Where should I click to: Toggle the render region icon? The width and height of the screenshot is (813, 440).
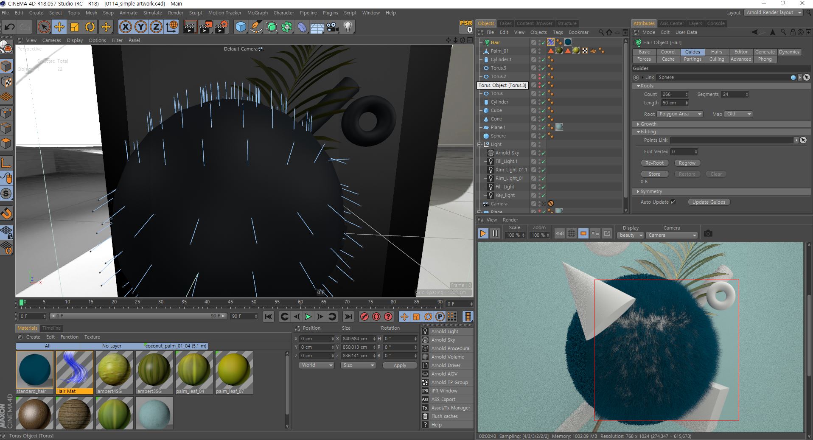point(583,234)
